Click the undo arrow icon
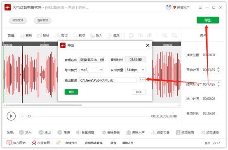228x150 pixels. click(x=140, y=35)
